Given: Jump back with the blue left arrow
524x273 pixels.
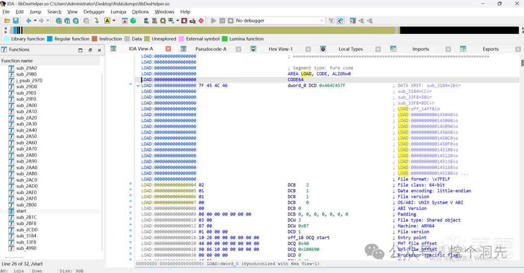Looking at the screenshot, I should (29, 21).
